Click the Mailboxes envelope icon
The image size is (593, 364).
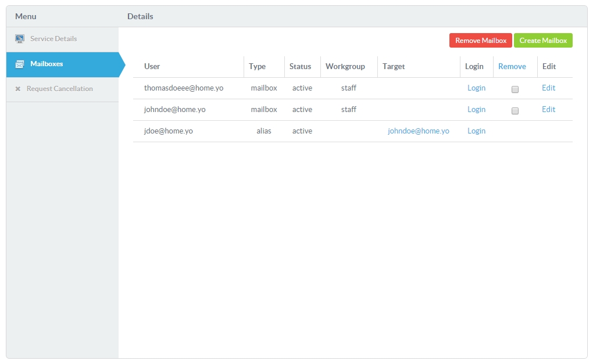point(20,64)
